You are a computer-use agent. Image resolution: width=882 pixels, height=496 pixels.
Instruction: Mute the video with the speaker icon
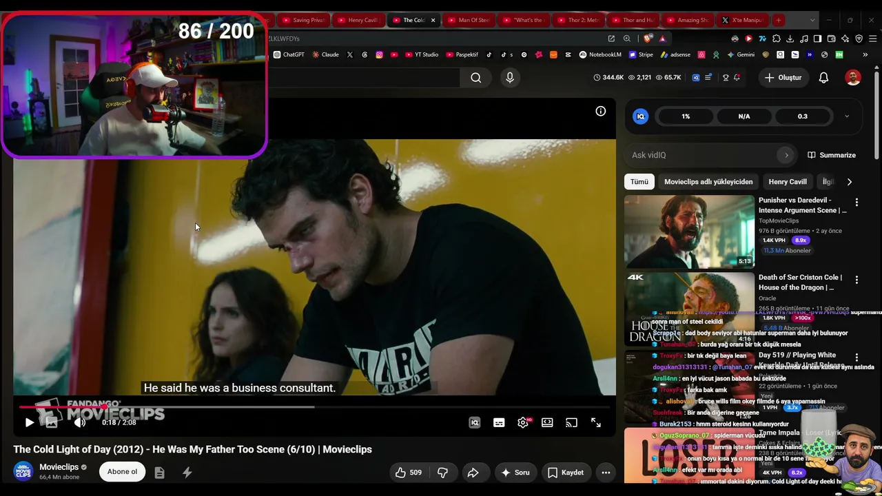pos(80,422)
